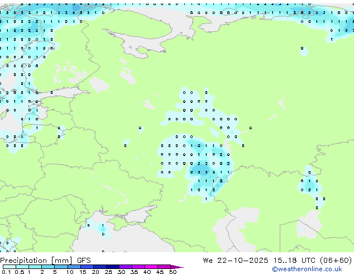
Task: Select the 2–5 mm legend color swatch
Action: (x=48, y=267)
